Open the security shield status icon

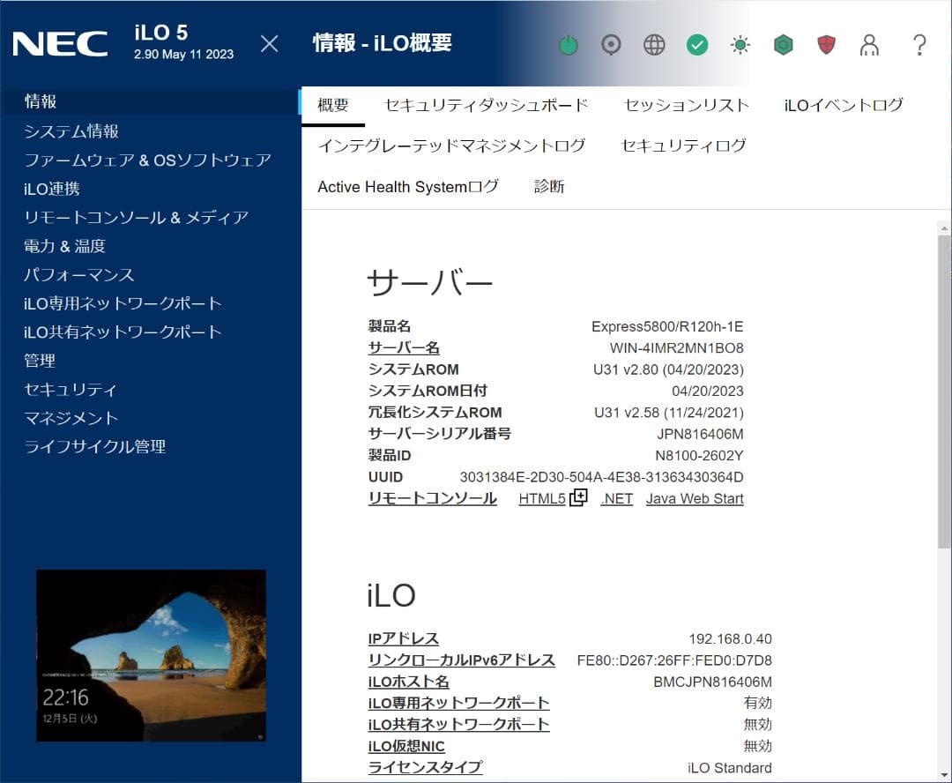(826, 44)
